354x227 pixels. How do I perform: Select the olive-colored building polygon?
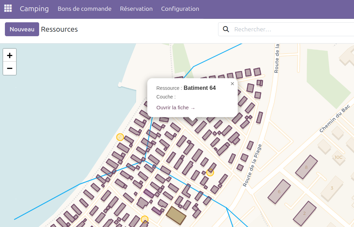(x=176, y=216)
